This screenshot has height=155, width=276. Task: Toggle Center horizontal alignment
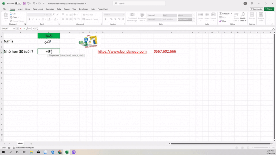(67, 19)
